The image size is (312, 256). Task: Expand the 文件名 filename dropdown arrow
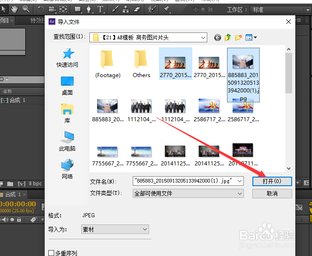click(240, 181)
